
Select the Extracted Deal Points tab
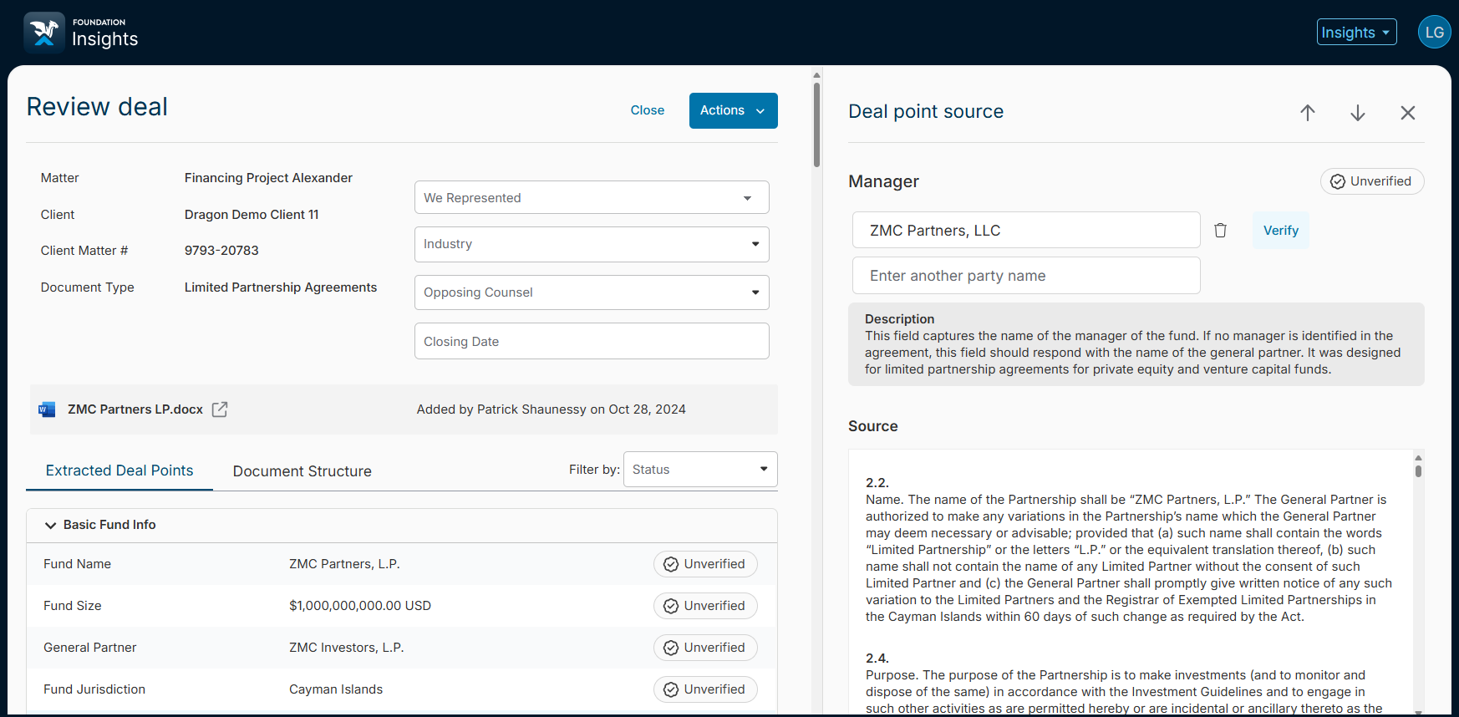[119, 470]
